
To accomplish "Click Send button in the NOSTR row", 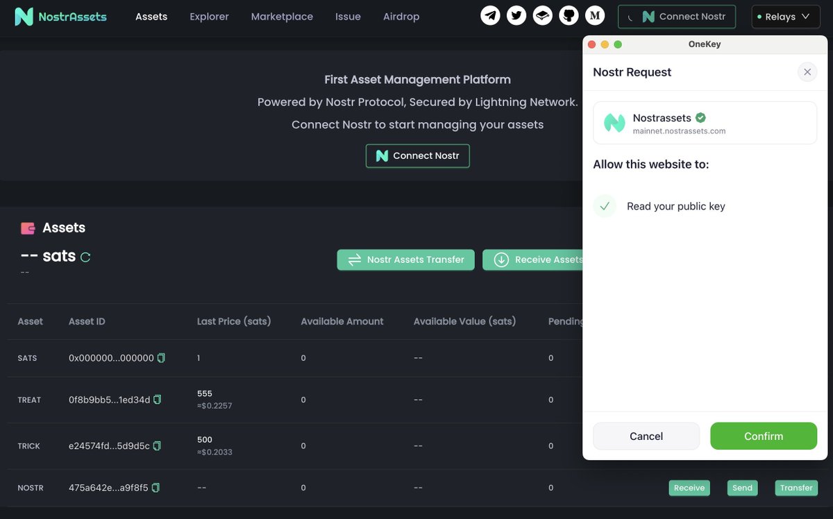I will tap(742, 488).
